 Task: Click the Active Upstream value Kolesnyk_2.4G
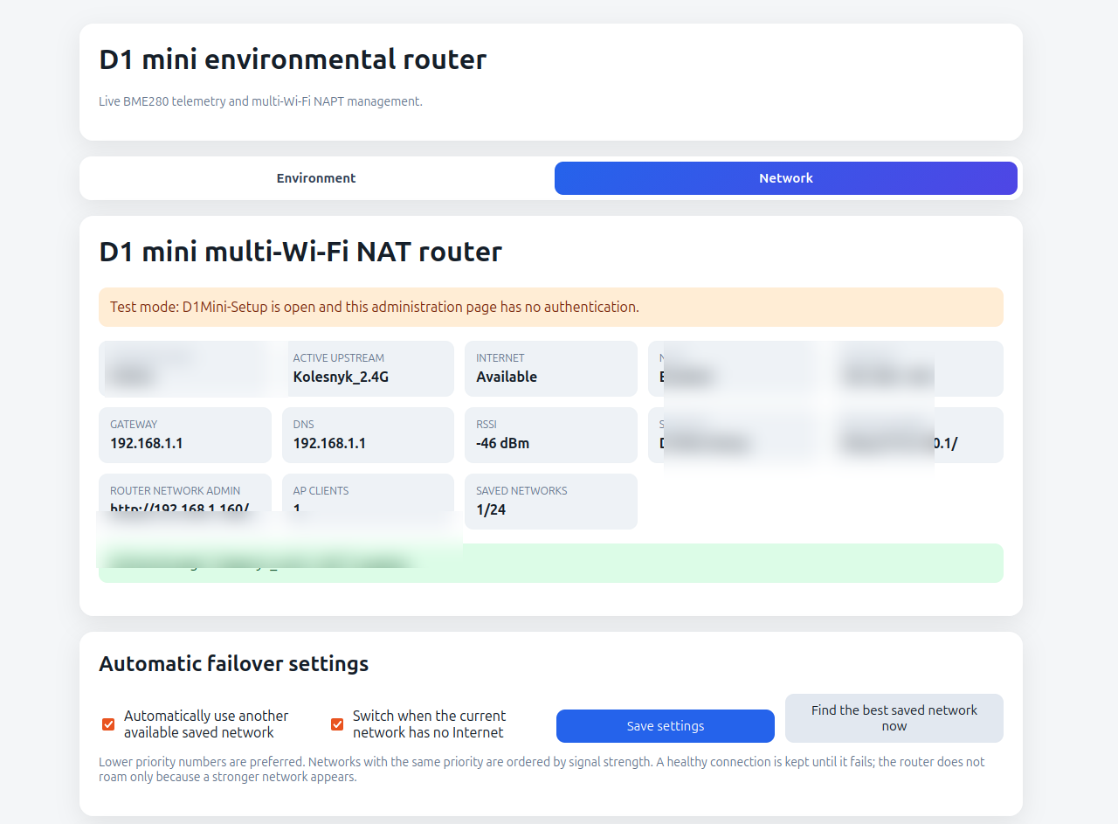pos(341,377)
